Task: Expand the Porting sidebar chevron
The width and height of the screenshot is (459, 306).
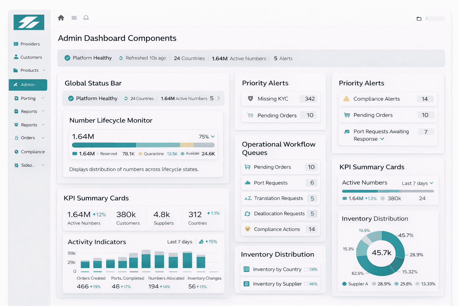Action: click(43, 98)
